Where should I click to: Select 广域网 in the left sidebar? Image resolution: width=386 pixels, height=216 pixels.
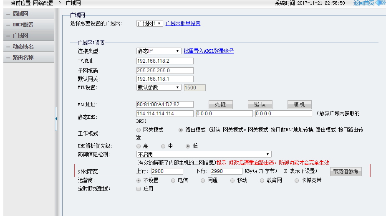click(29, 36)
